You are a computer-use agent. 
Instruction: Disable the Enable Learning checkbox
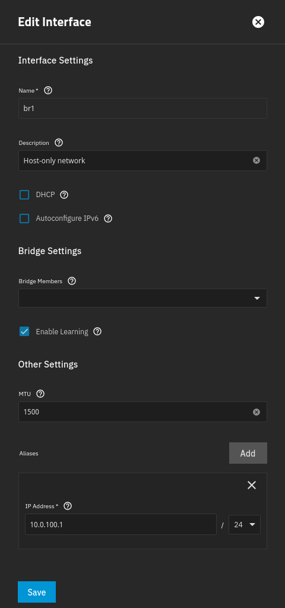coord(24,331)
